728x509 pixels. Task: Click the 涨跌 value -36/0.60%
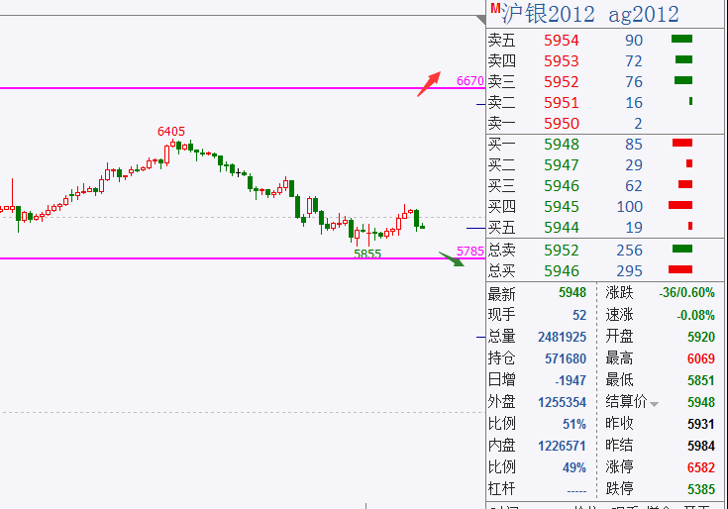(687, 292)
